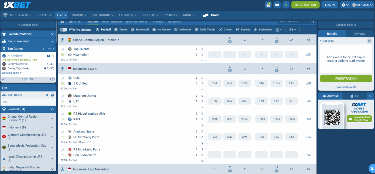Open the bet slip code icon

click(277, 5)
